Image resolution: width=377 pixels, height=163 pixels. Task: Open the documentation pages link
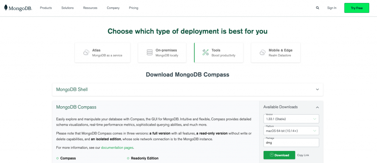[117, 148]
